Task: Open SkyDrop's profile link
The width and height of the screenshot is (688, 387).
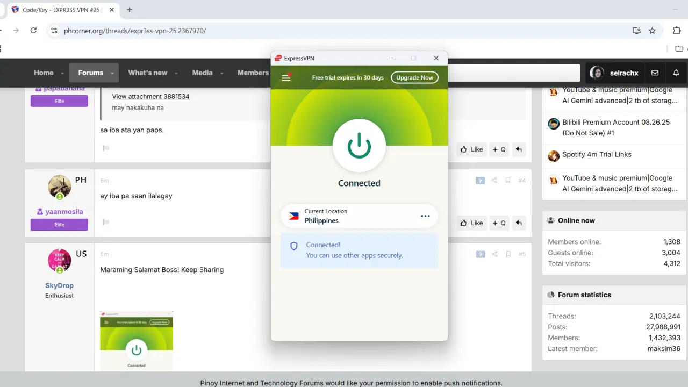Action: pyautogui.click(x=59, y=285)
